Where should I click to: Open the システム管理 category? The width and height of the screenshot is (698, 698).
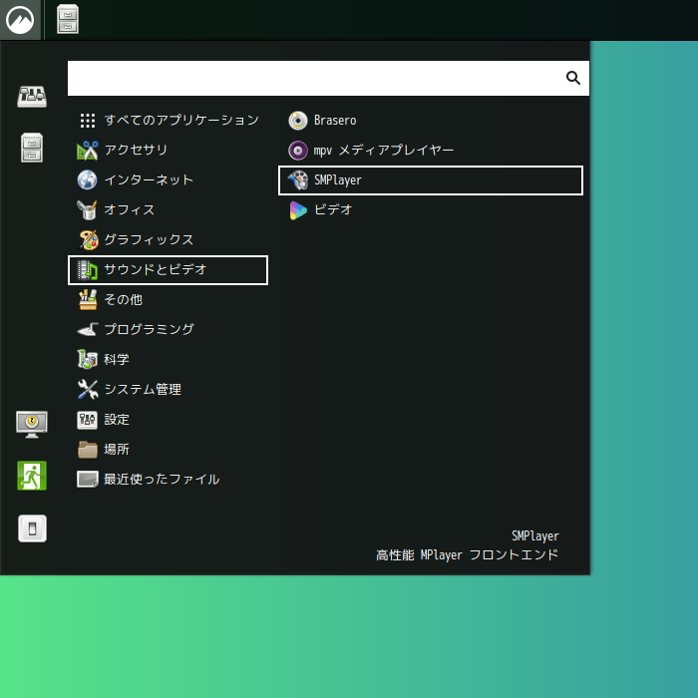[168, 390]
